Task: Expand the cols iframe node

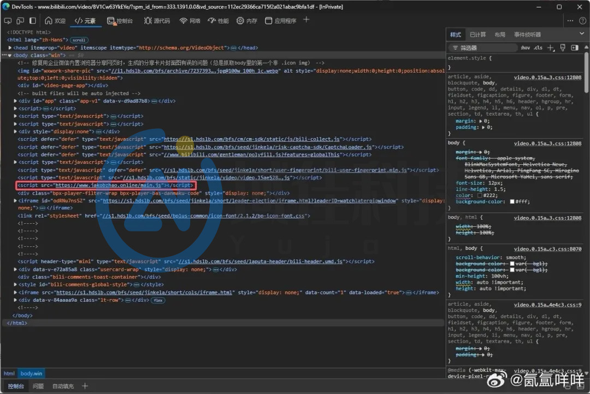Action: tap(15, 292)
